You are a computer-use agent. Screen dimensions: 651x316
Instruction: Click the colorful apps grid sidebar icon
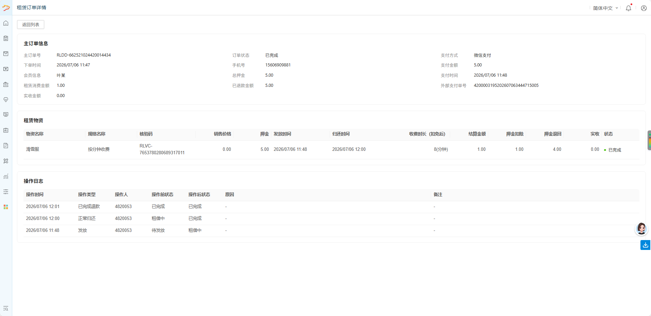[x=6, y=207]
